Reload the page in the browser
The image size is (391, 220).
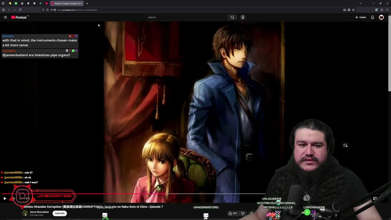pos(20,10)
